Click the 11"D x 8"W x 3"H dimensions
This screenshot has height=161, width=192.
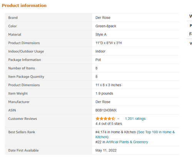coord(109,43)
